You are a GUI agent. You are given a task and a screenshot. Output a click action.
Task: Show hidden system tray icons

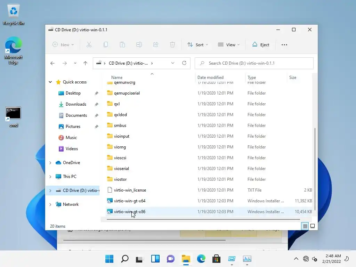tap(296, 259)
